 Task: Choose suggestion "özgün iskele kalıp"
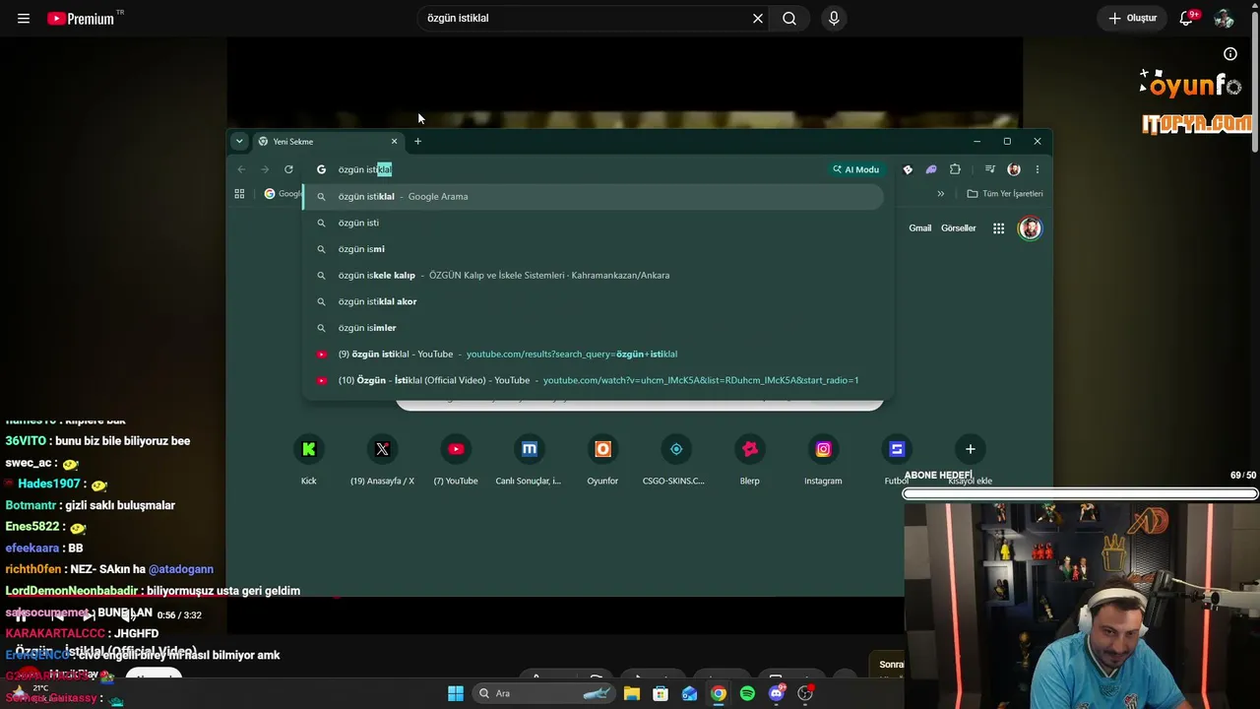594,275
